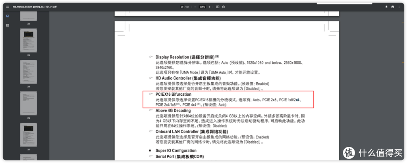Click the zoom level field showing 235%

pos(203,7)
